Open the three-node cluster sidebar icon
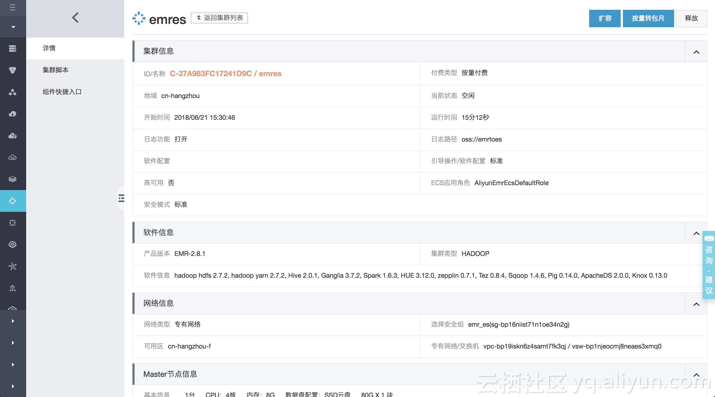 pos(13,92)
